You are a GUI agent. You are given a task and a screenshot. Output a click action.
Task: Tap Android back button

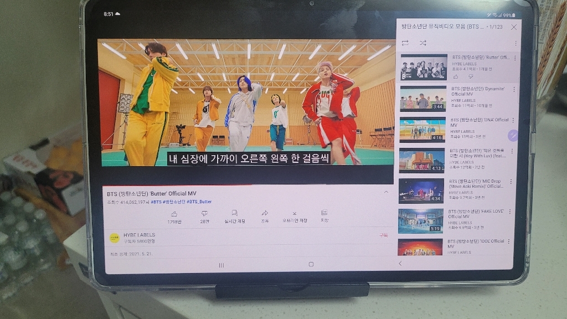point(400,263)
